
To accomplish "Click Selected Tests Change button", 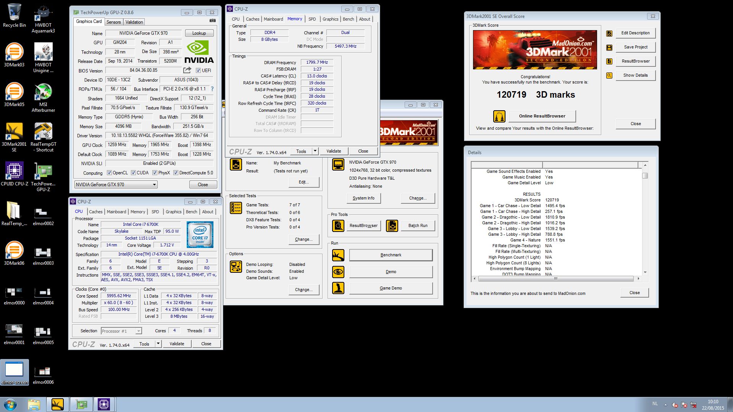I will pos(304,239).
